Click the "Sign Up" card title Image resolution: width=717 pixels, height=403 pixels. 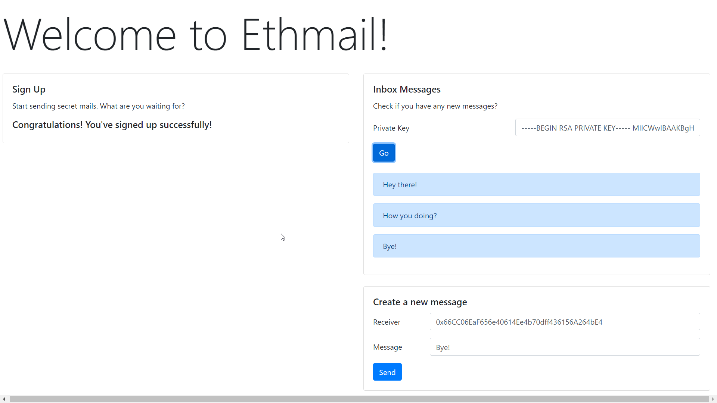(29, 90)
